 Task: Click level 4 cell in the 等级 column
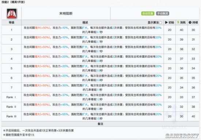point(11,59)
